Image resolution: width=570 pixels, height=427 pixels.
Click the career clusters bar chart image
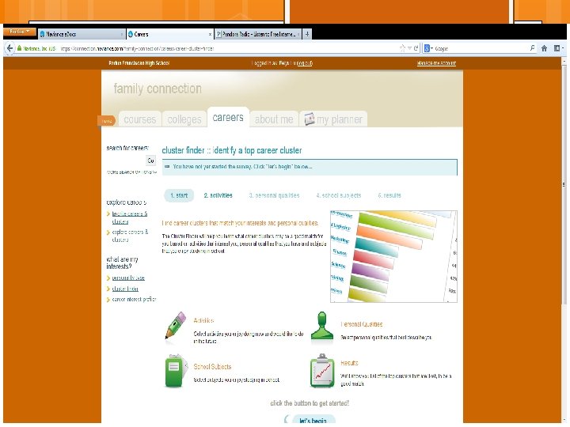tap(393, 256)
